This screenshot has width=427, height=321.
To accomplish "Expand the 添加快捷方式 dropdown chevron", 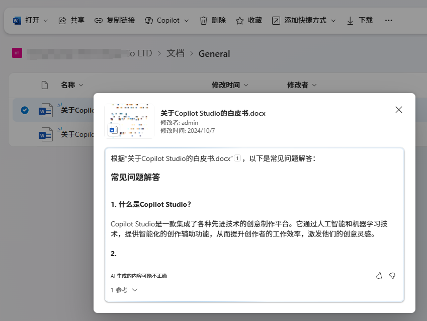I will tap(333, 21).
